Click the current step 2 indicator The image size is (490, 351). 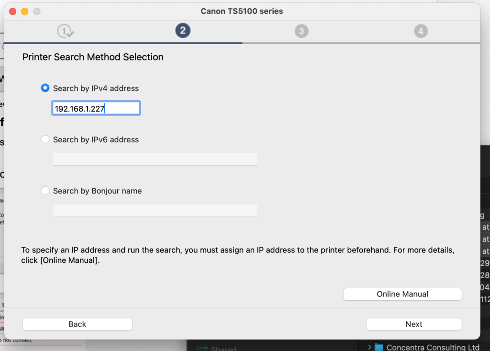click(183, 31)
